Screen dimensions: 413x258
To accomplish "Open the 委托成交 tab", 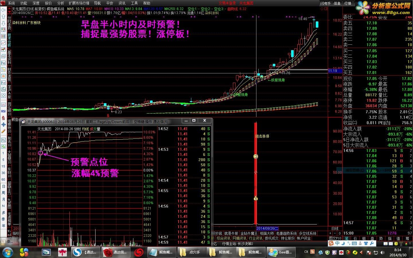I will (272, 238).
